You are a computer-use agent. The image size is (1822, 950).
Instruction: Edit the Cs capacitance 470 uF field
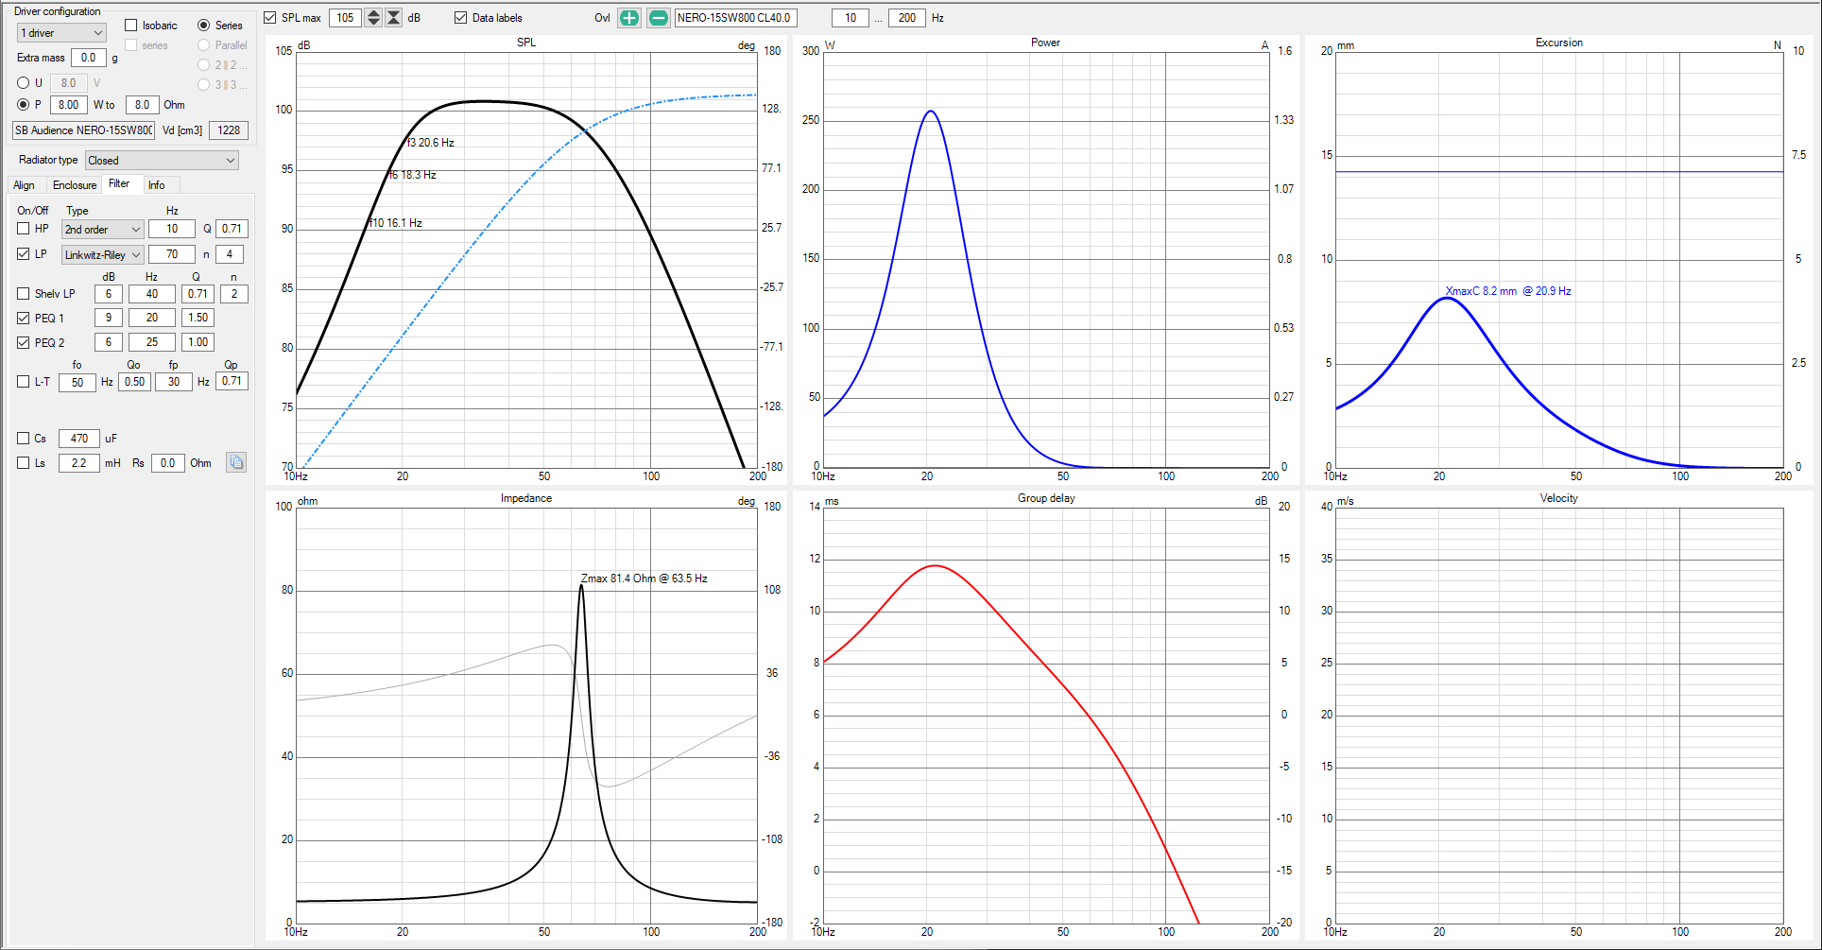(79, 439)
